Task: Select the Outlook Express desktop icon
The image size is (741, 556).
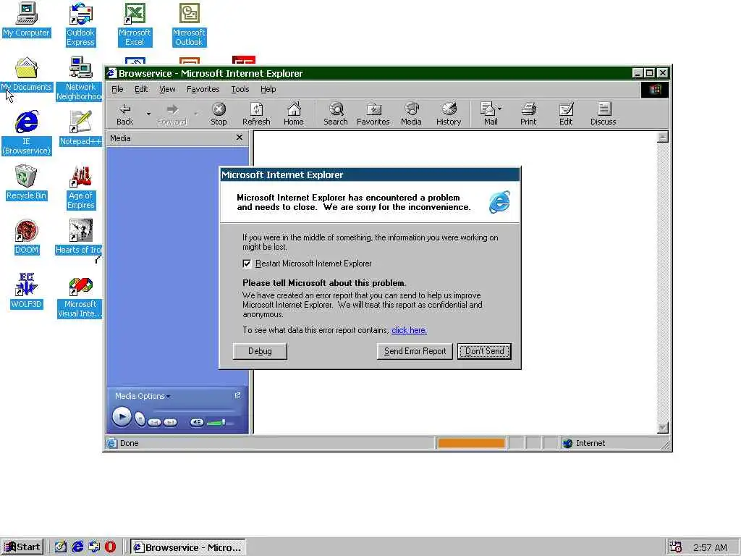Action: [80, 25]
